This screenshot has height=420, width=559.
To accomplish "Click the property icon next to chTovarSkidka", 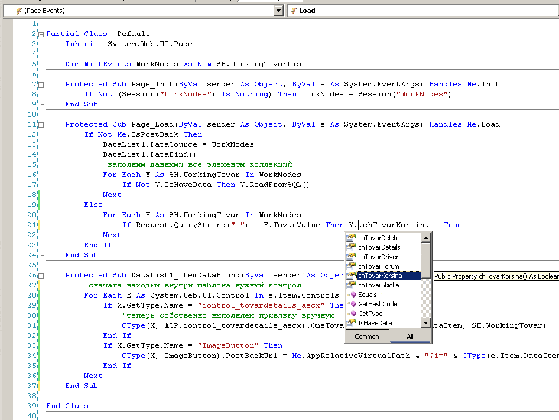I will click(x=351, y=285).
